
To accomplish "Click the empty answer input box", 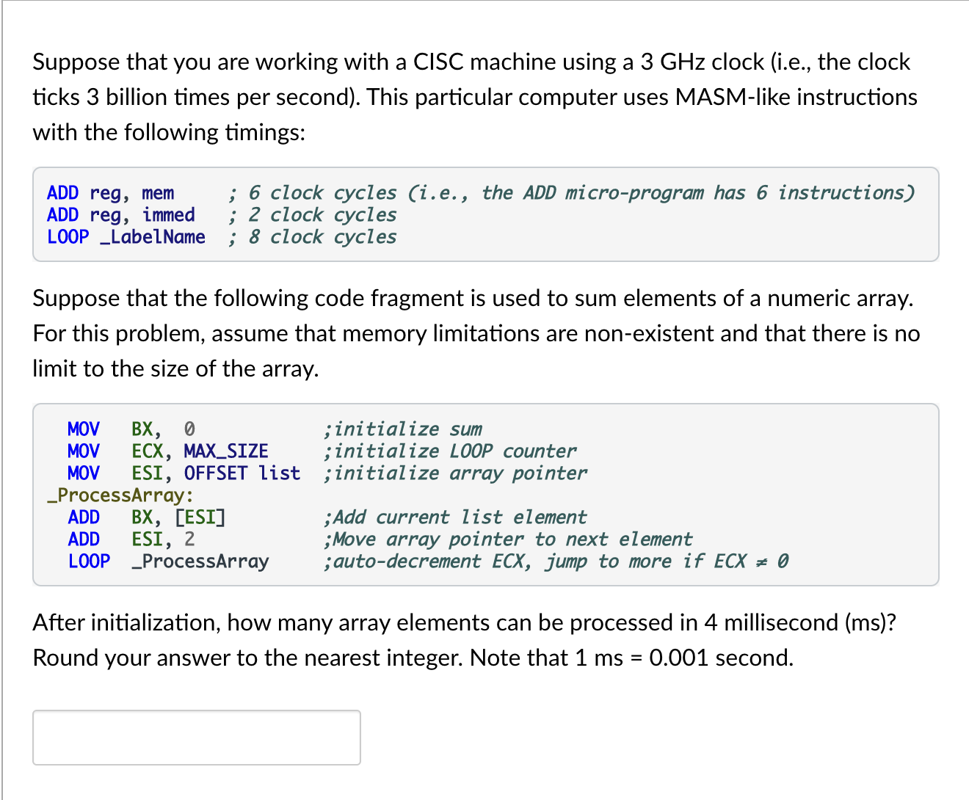I will pos(197,738).
